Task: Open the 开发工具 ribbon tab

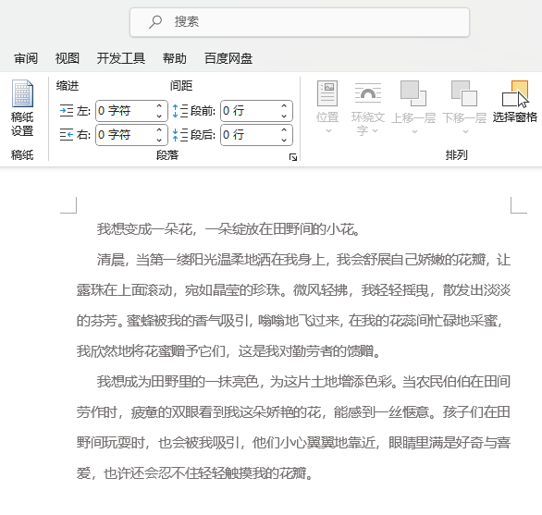Action: click(x=121, y=58)
